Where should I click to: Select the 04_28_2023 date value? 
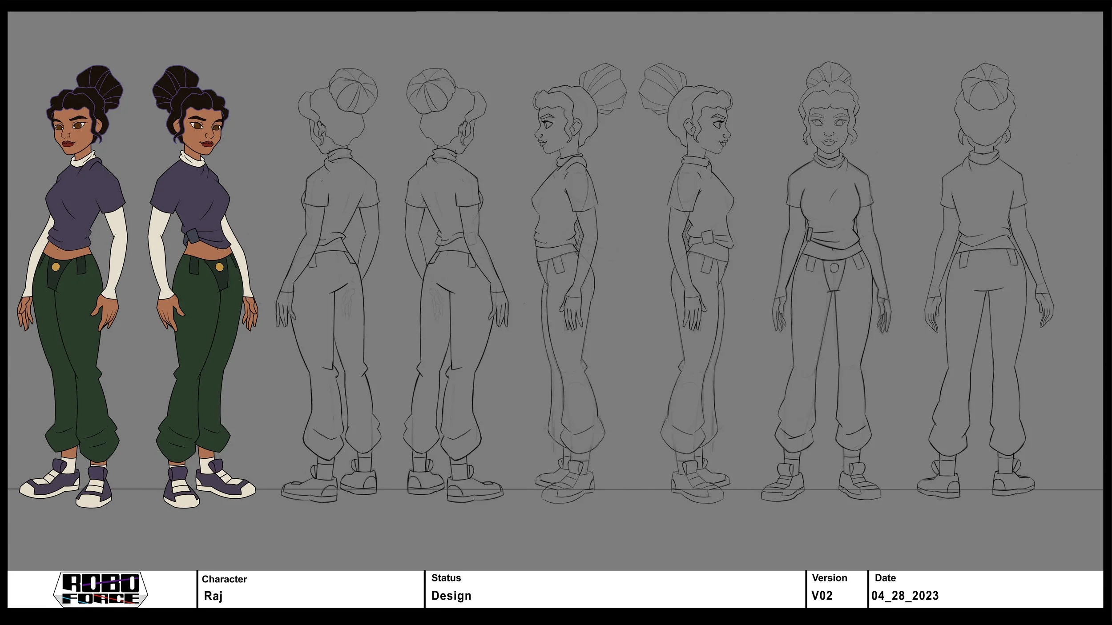click(905, 596)
